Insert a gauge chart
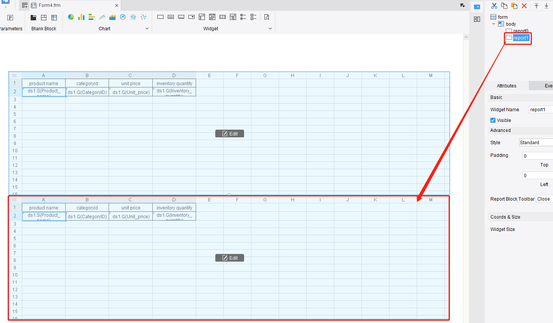This screenshot has height=323, width=553. 122,17
